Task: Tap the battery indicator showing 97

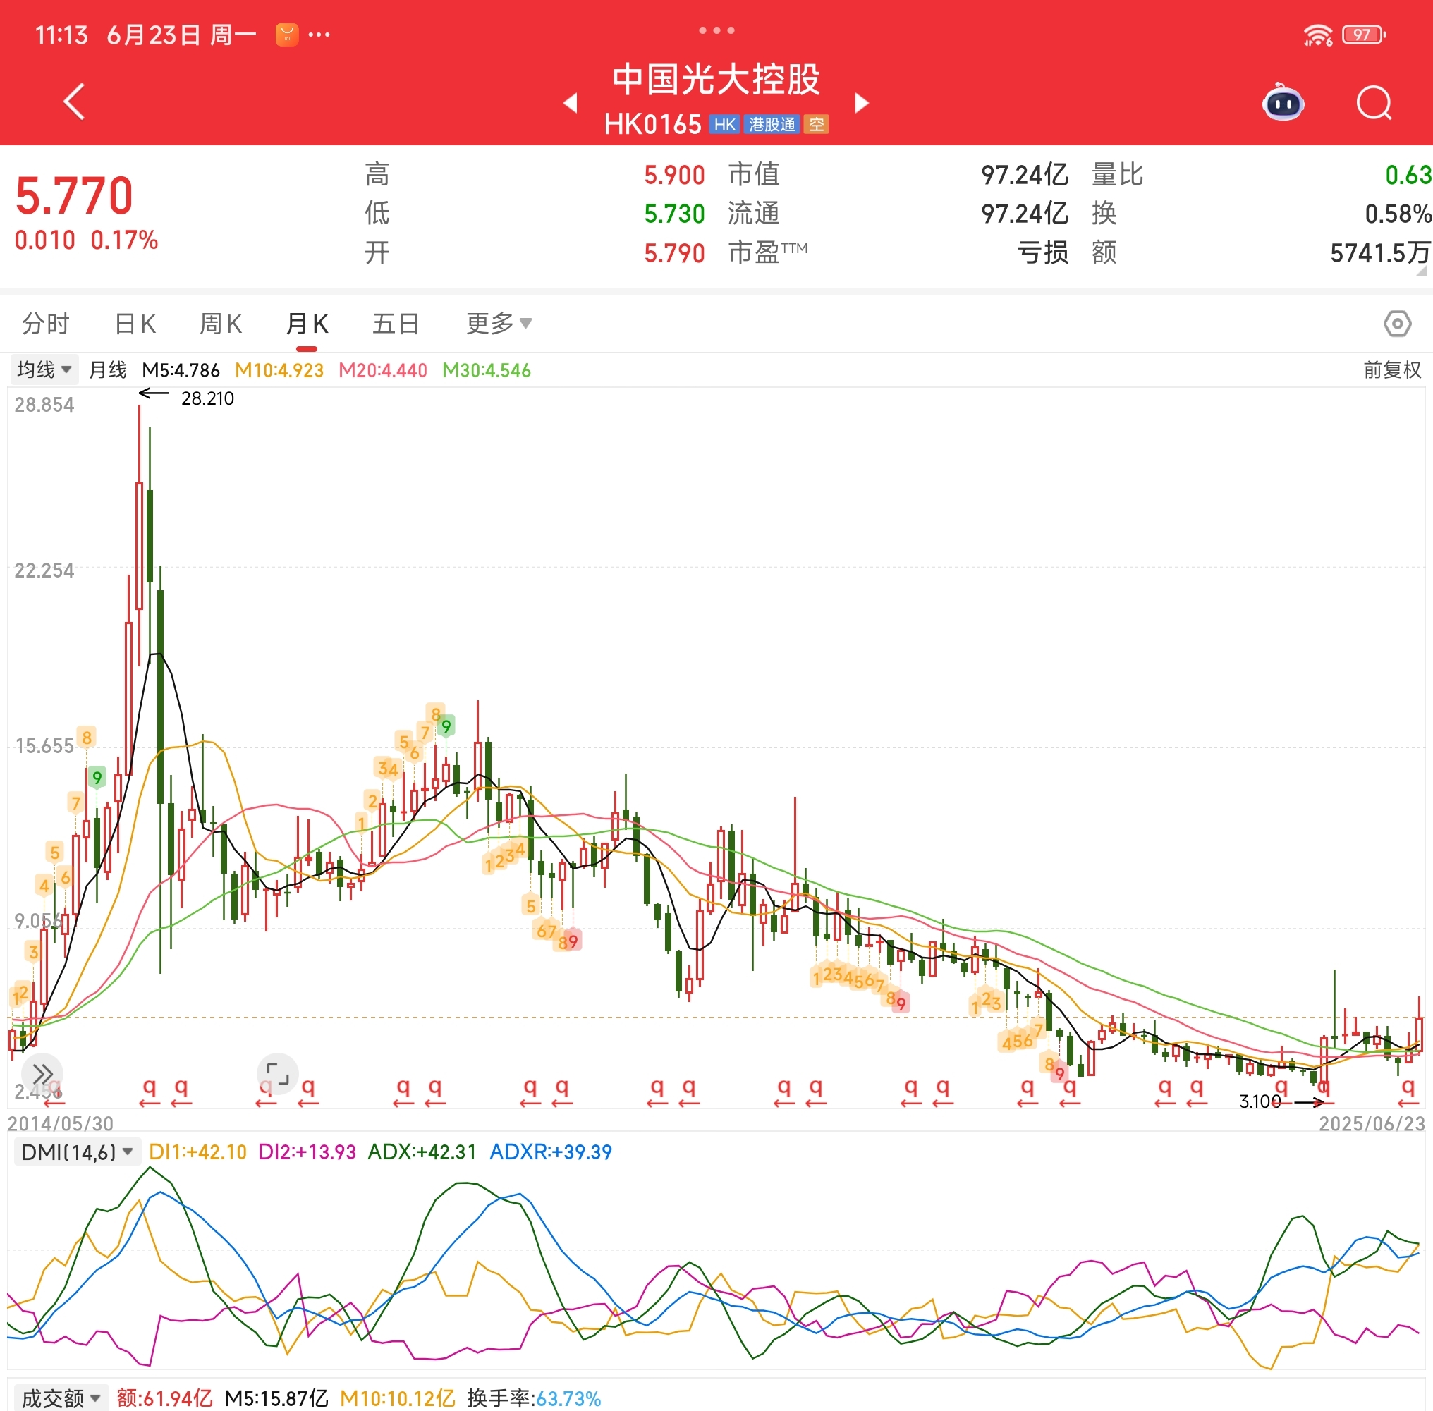Action: pos(1364,35)
